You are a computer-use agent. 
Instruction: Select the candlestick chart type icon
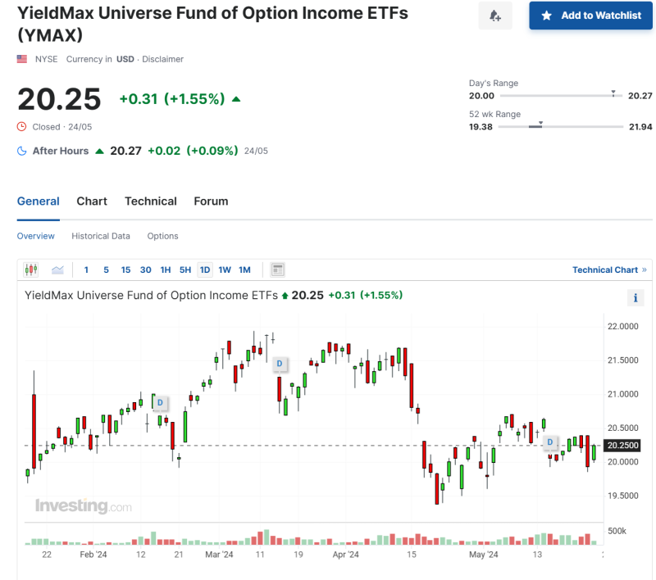pos(31,270)
